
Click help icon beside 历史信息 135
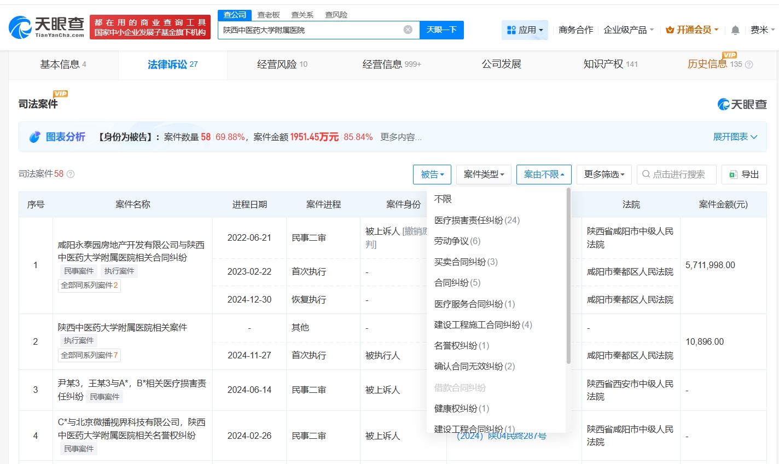pyautogui.click(x=749, y=65)
